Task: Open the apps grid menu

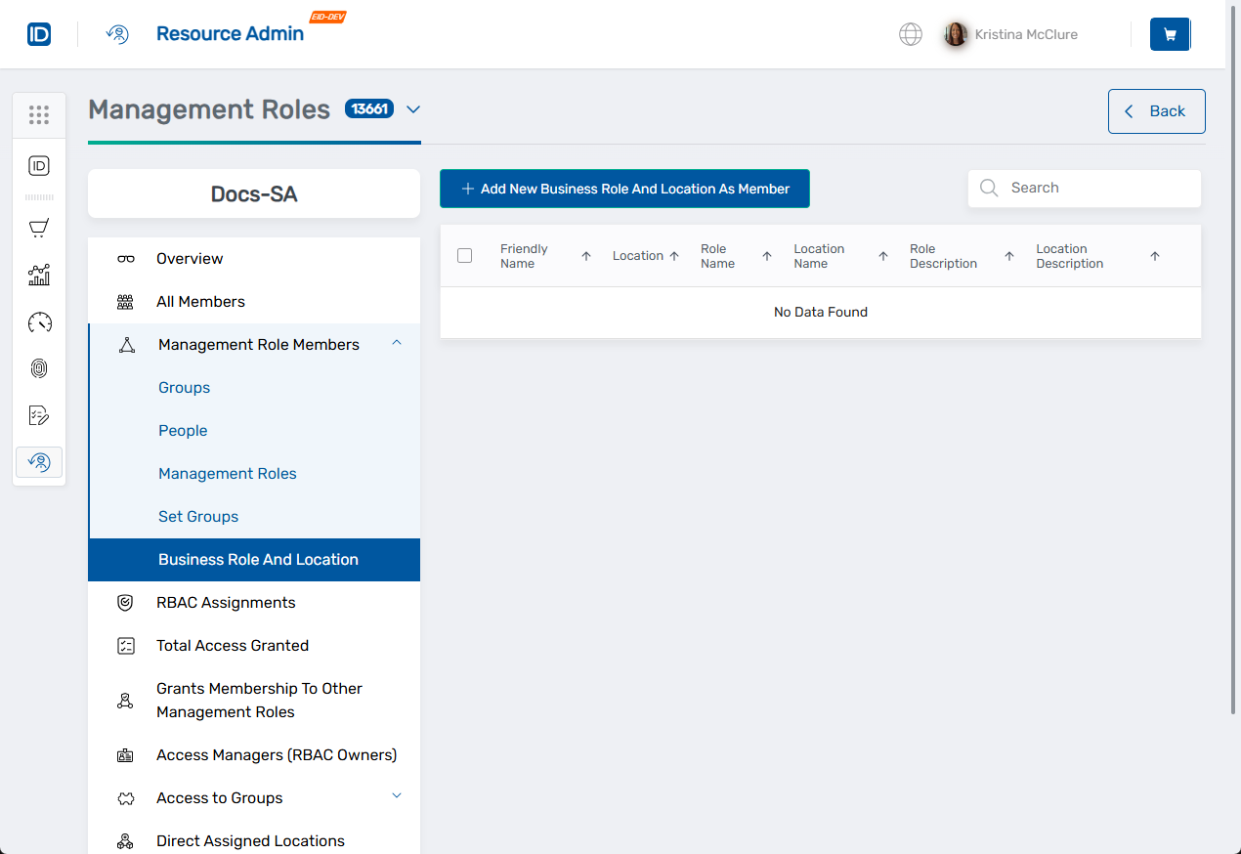Action: click(39, 115)
